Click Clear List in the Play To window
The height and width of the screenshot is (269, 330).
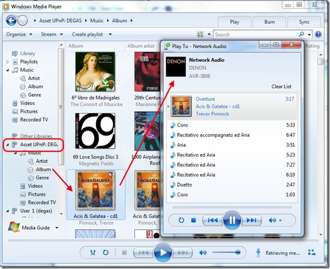[281, 87]
